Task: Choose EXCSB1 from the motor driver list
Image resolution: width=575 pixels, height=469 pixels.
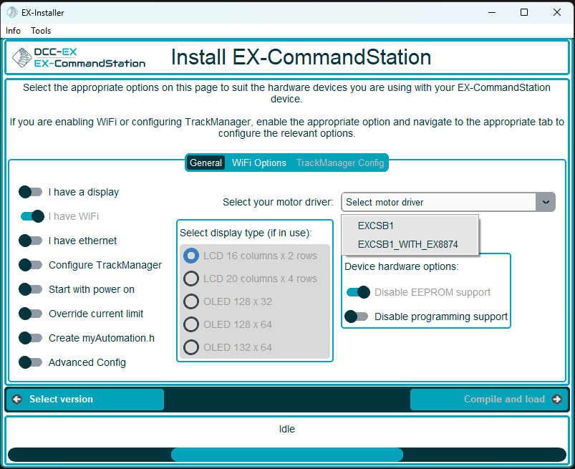Action: point(410,226)
